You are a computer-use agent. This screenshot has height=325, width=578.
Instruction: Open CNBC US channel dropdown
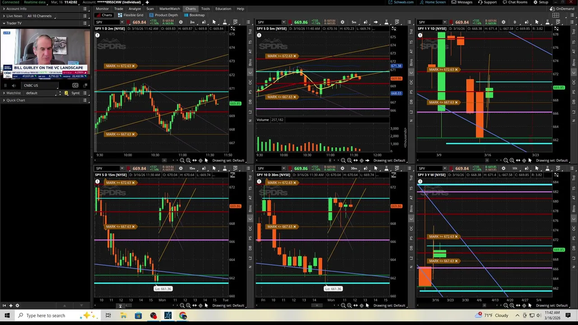[41, 85]
